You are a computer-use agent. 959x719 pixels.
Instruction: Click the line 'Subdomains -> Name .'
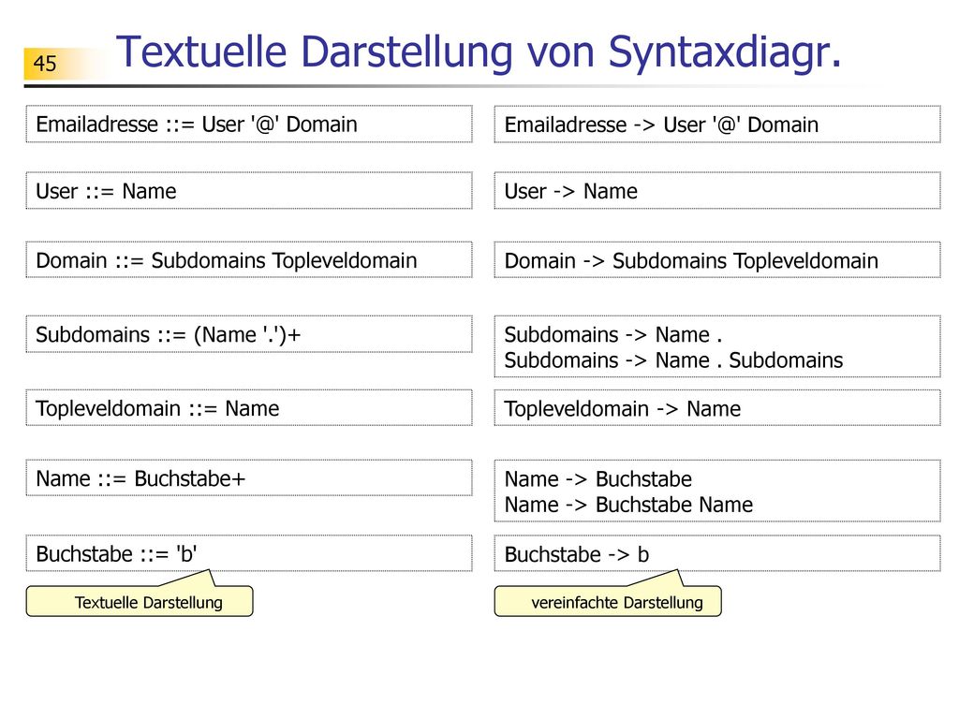612,334
